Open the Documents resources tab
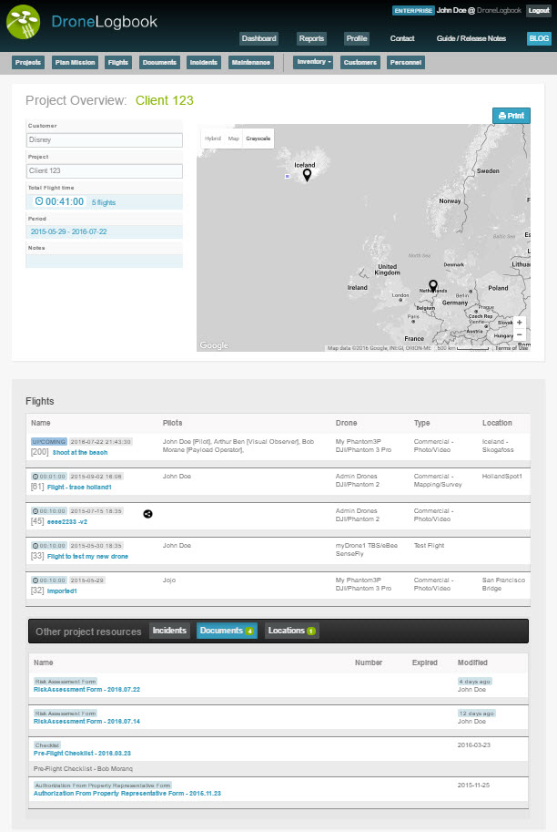557x832 pixels. tap(227, 631)
